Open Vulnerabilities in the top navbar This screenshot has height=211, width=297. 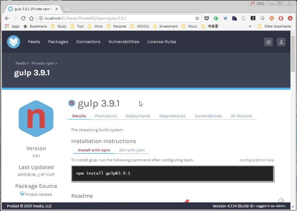click(x=124, y=42)
